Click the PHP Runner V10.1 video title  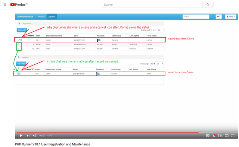53,144
